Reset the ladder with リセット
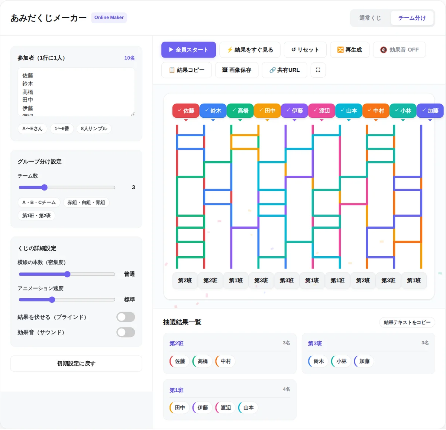The height and width of the screenshot is (430, 446). tap(305, 50)
